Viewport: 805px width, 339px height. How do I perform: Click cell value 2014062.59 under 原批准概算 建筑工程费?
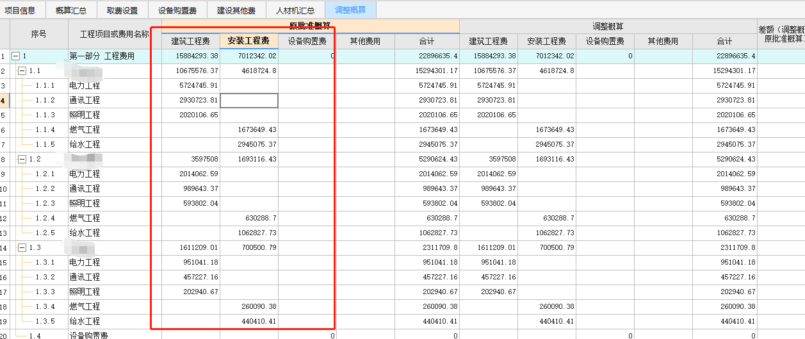tap(199, 174)
